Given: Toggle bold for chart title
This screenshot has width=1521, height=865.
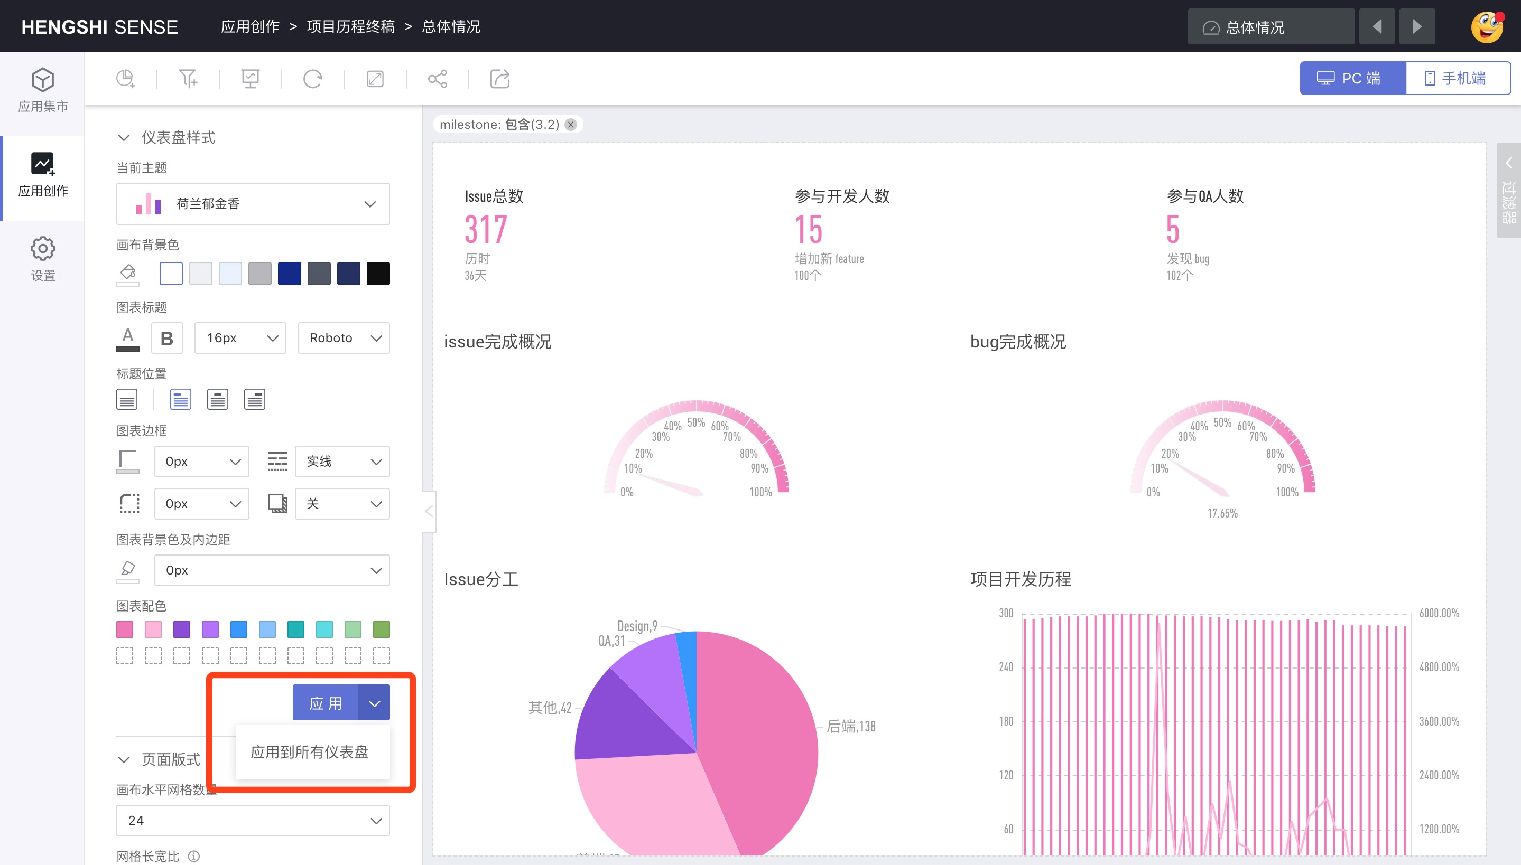Looking at the screenshot, I should tap(167, 338).
